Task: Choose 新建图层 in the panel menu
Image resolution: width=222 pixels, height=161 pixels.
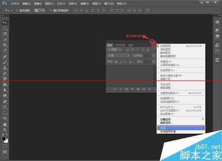Action: click(181, 46)
